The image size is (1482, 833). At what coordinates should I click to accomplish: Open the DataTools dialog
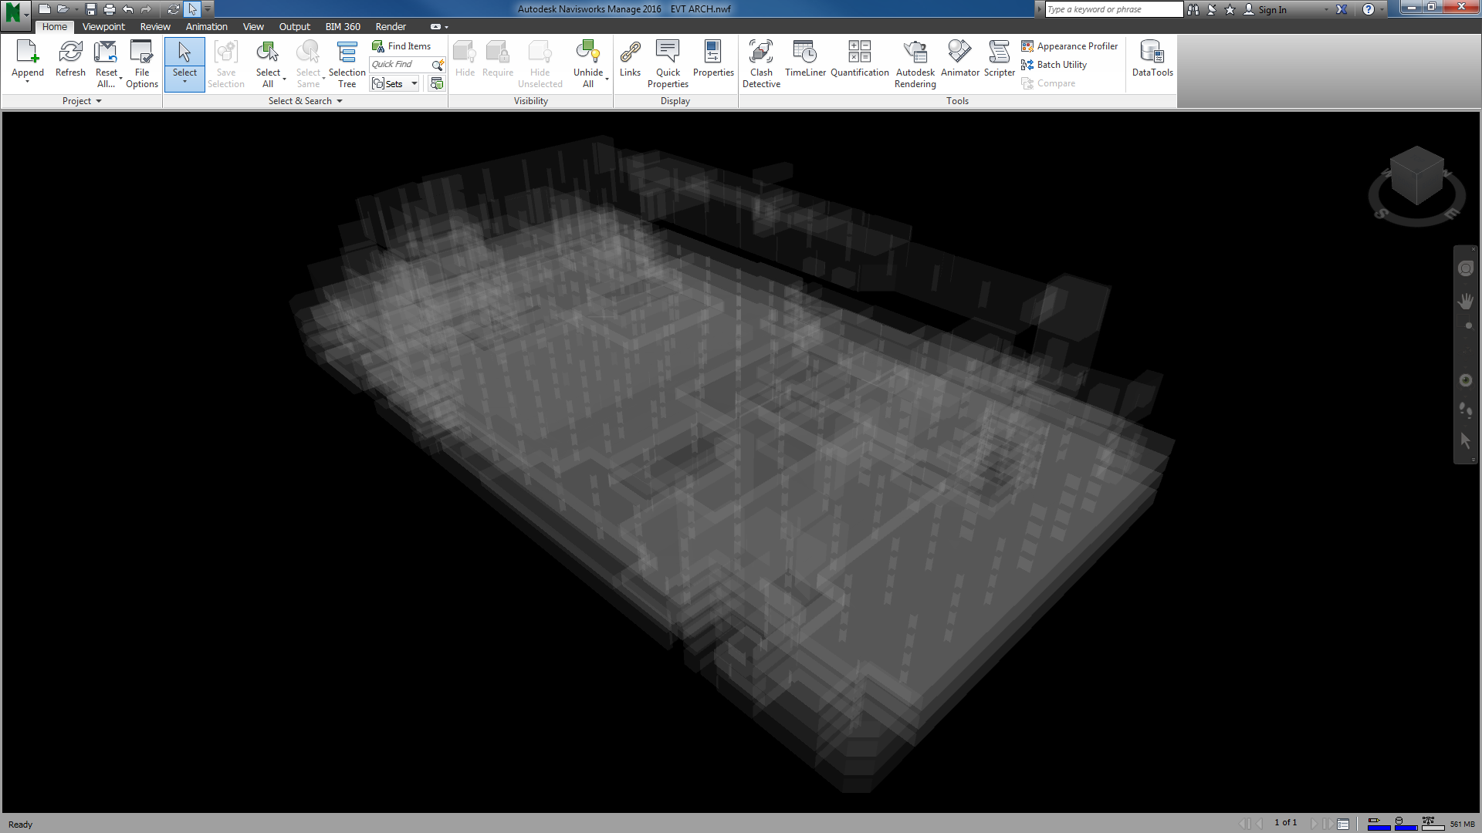(1152, 59)
